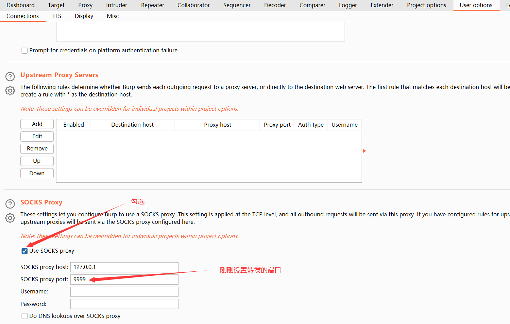Open settings gear for SOCKS Proxy section
This screenshot has width=510, height=324.
tap(10, 218)
